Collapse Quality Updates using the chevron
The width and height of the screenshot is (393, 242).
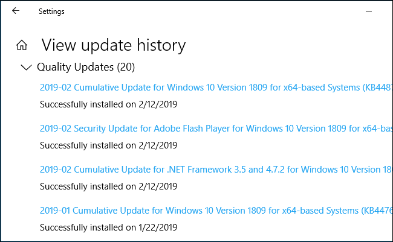[25, 67]
